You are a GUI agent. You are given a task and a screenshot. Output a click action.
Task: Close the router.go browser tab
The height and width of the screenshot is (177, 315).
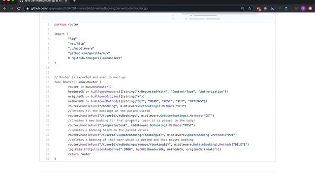click(66, 1)
